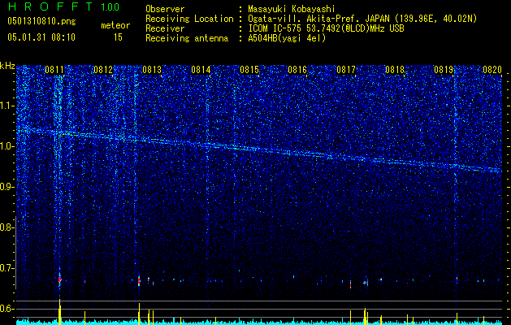Click the 0814 time marker

tap(201, 70)
